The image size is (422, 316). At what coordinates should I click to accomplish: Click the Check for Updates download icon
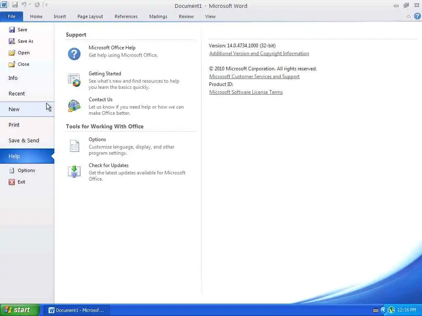click(74, 172)
